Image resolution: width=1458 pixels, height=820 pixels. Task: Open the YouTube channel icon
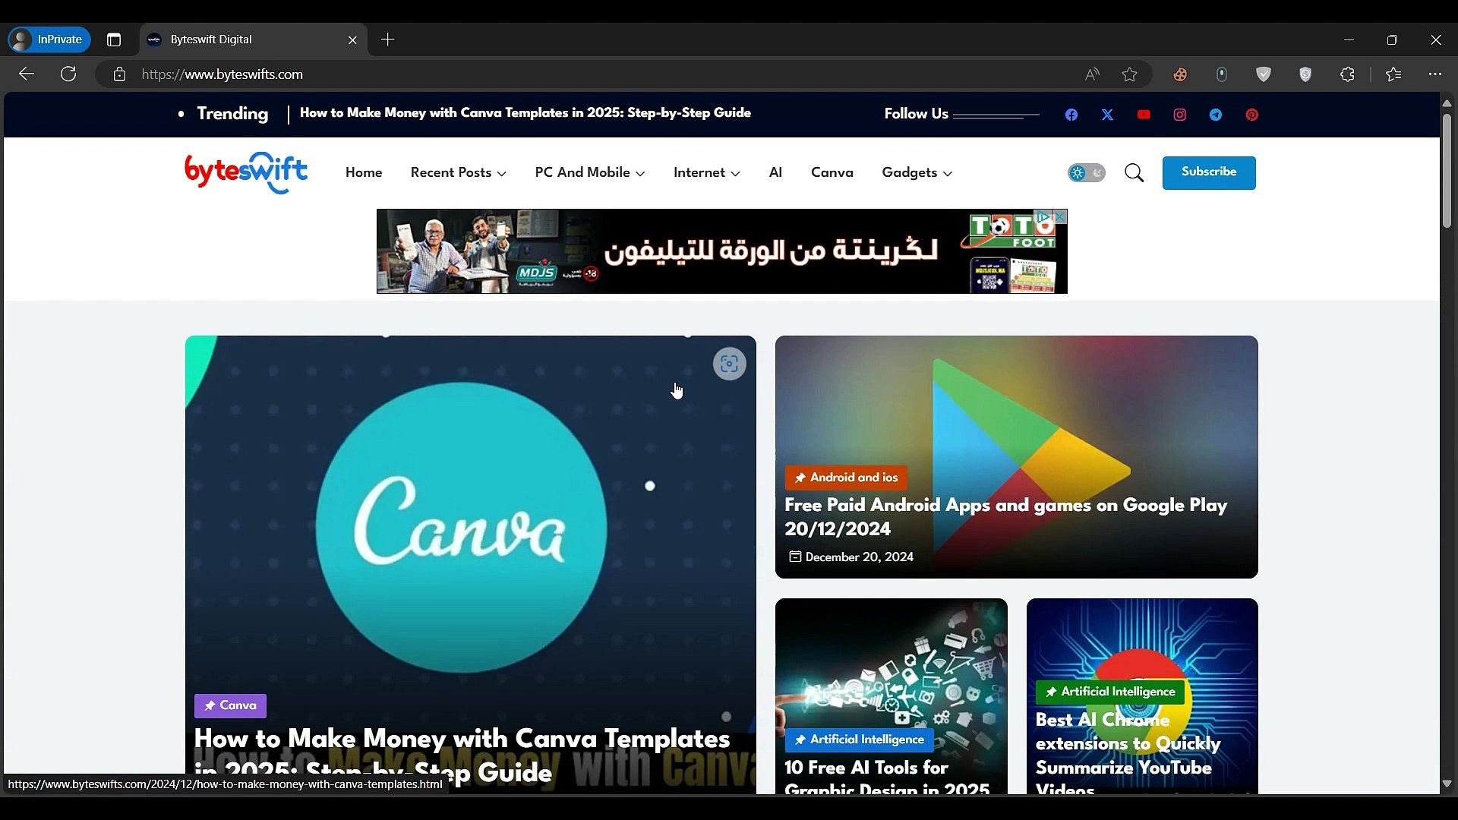click(x=1144, y=115)
